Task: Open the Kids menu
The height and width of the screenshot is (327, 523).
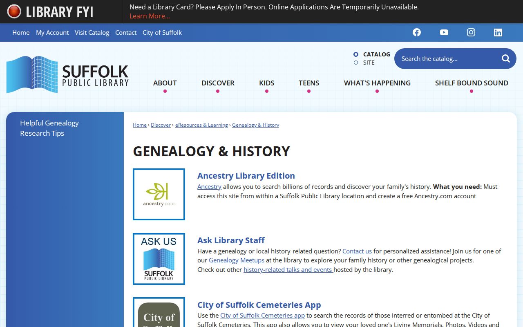Action: tap(267, 83)
